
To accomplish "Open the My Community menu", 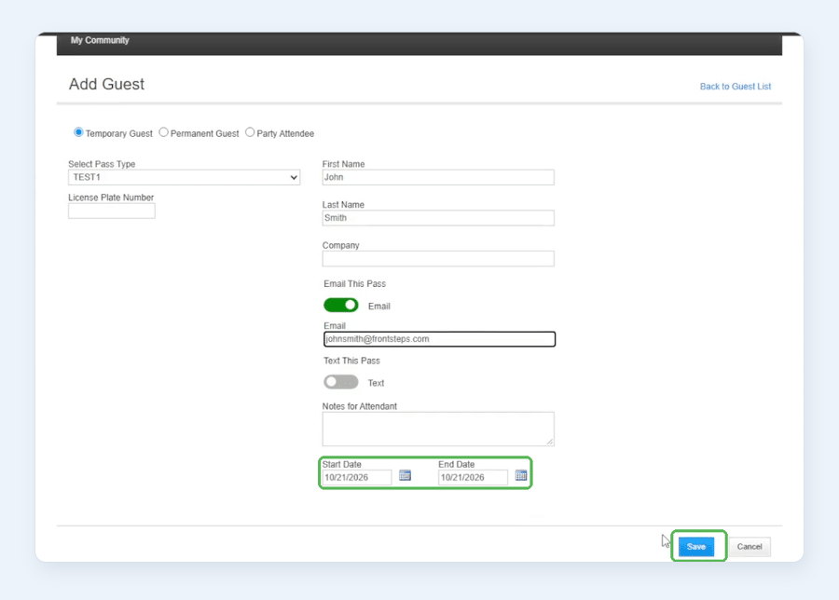I will coord(100,40).
